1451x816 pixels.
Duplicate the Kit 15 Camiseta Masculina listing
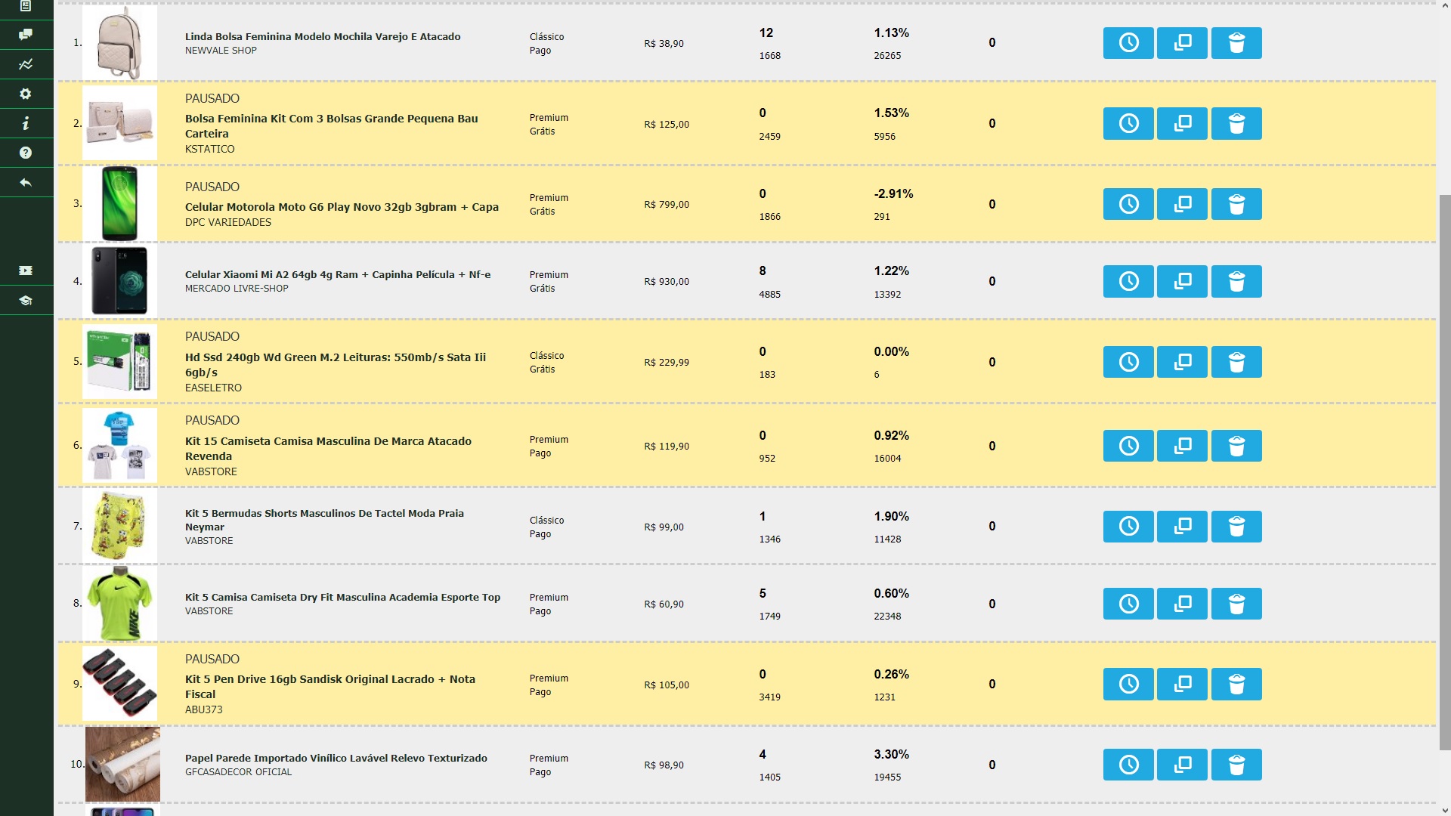point(1182,446)
